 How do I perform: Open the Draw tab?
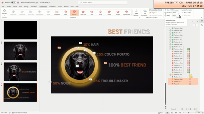(20, 7)
